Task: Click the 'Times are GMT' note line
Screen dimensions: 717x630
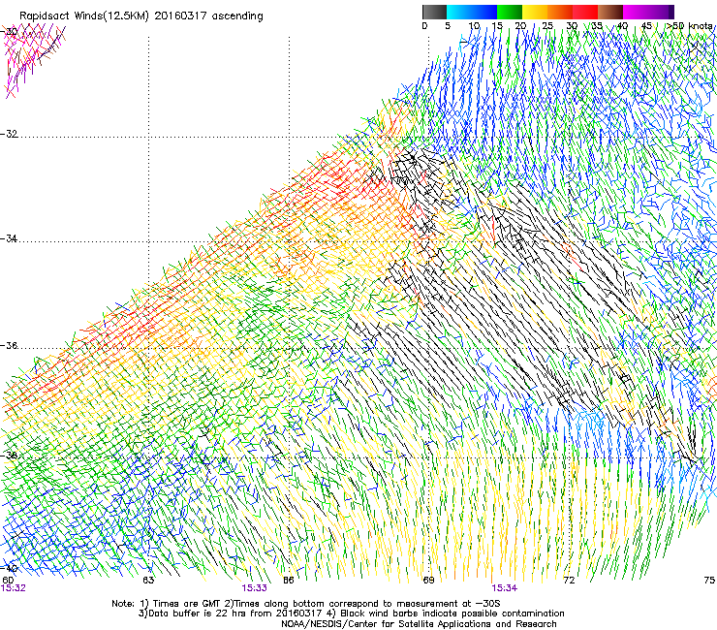Action: coord(306,603)
